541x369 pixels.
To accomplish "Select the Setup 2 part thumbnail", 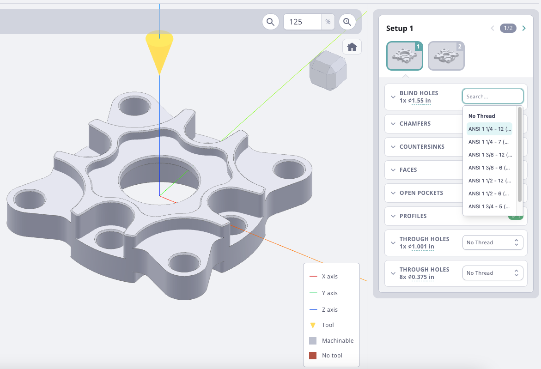I will [446, 55].
